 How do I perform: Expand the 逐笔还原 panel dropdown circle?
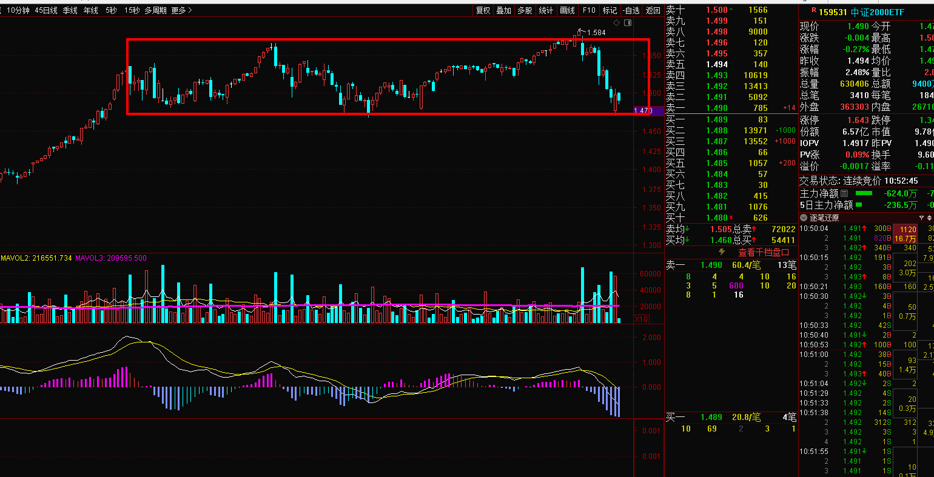[804, 218]
